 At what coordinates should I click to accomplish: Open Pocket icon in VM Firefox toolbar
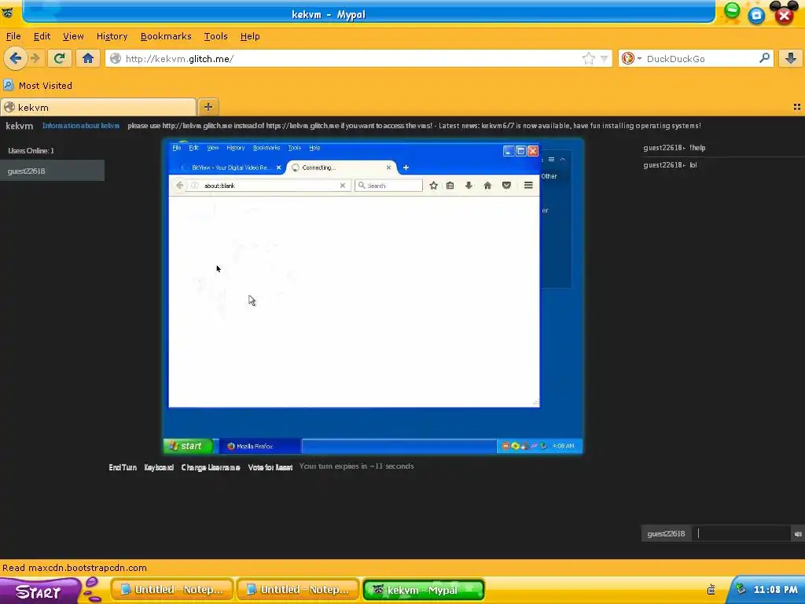507,186
